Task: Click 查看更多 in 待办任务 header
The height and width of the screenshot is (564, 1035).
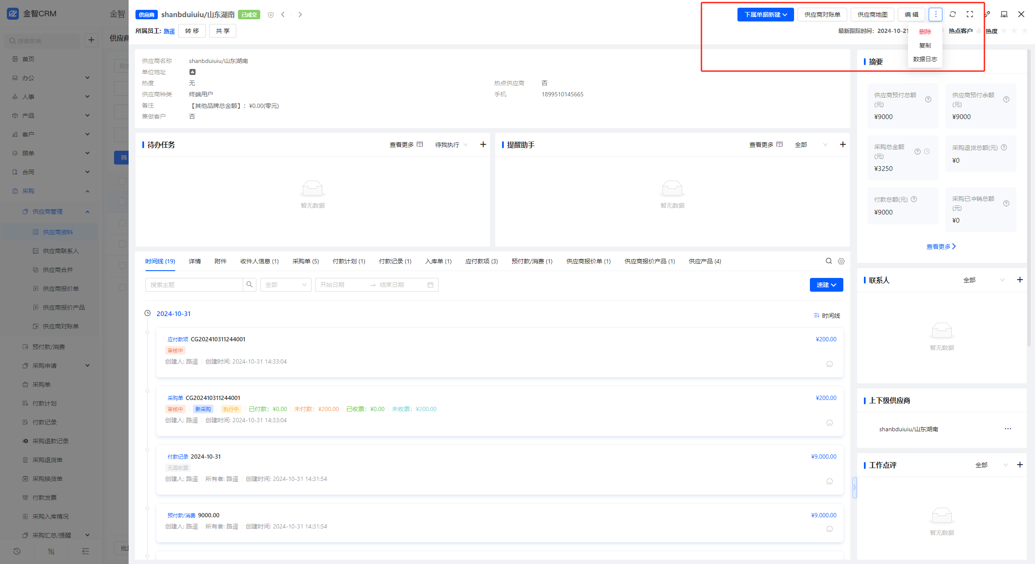Action: click(406, 145)
